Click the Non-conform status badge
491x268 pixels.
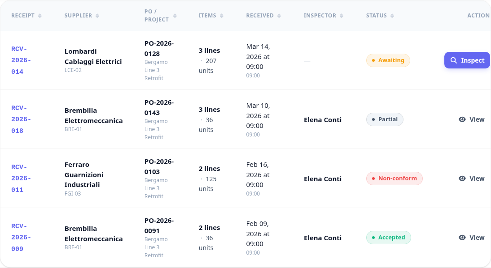[394, 179]
